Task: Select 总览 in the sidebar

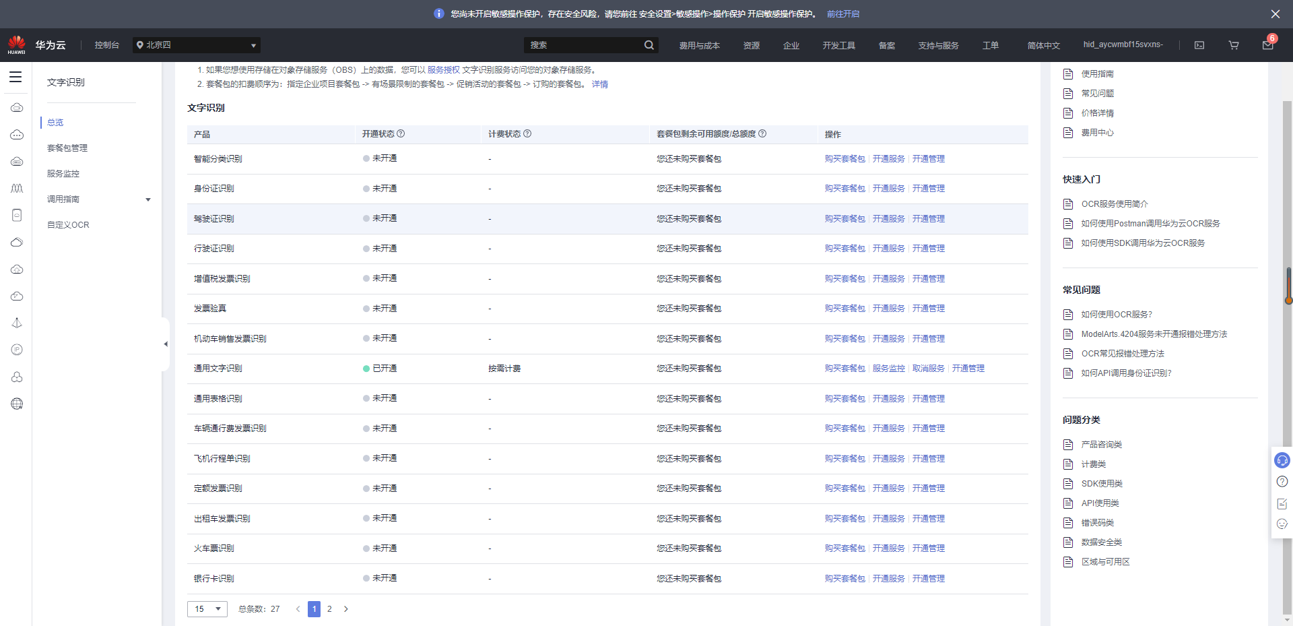Action: click(55, 123)
